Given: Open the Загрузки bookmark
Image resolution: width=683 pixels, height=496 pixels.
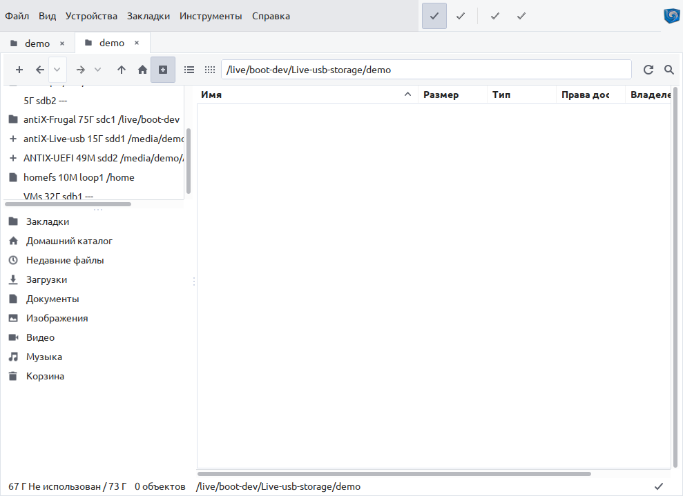Looking at the screenshot, I should (x=46, y=280).
